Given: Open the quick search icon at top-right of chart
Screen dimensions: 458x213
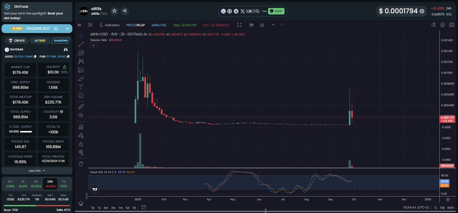Looking at the screenshot, I should (x=434, y=25).
